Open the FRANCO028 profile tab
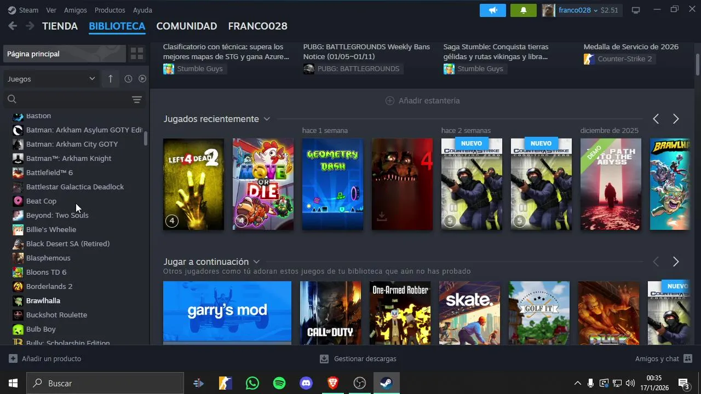 pos(257,26)
